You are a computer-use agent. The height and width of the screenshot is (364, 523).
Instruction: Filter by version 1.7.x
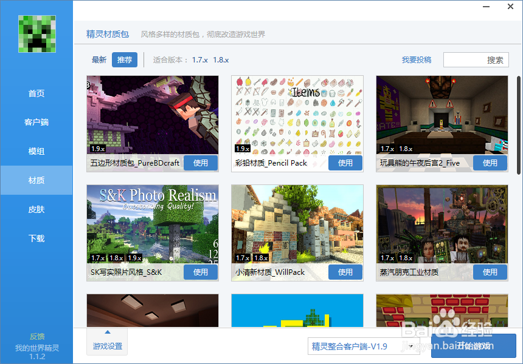coord(200,60)
